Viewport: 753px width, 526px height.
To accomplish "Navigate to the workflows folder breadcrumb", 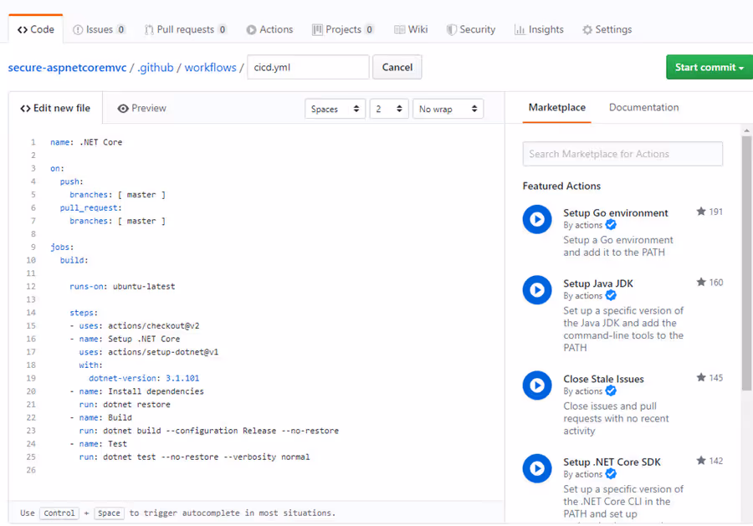I will coord(210,67).
